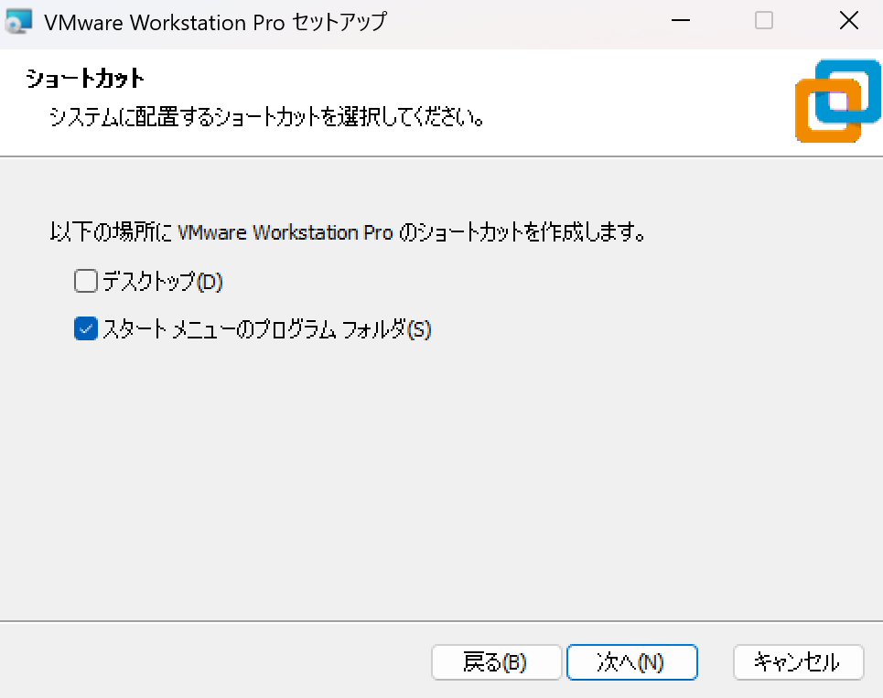Uncheck スタート メニューのプログラム フォルダ(S) checkbox

click(86, 328)
